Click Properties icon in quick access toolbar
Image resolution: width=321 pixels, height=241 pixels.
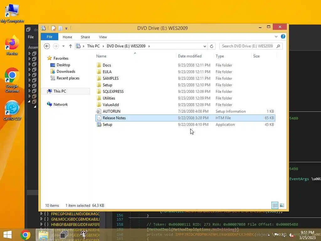tap(53, 28)
